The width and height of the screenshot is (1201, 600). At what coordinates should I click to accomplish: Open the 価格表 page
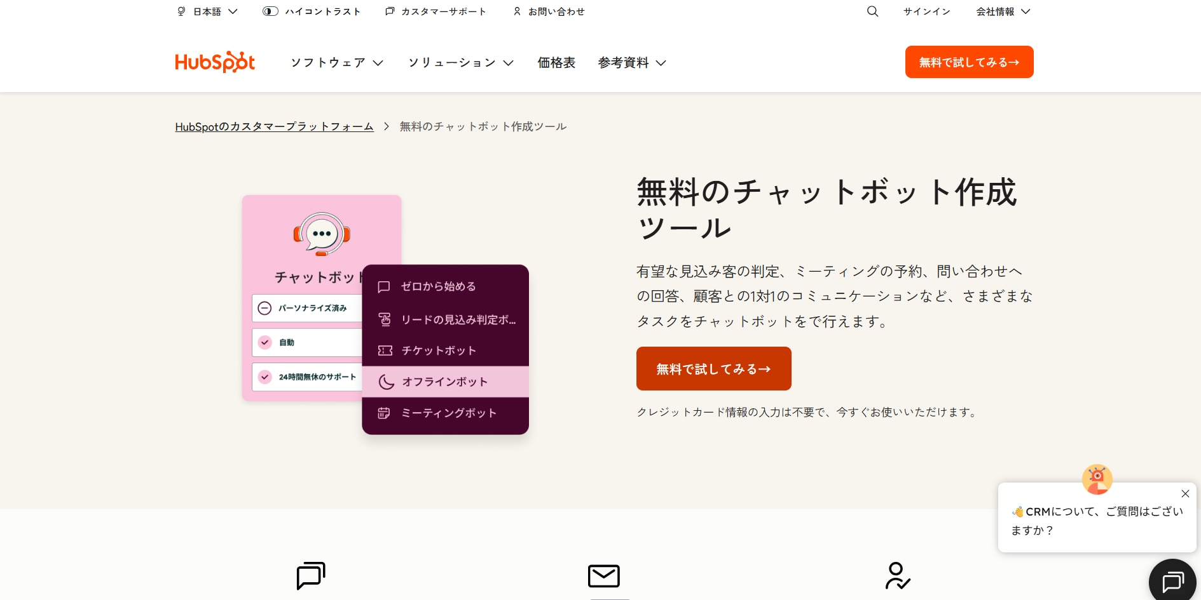[x=556, y=63]
